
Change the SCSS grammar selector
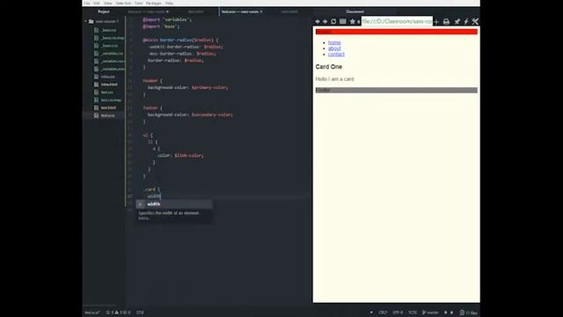[x=413, y=313]
